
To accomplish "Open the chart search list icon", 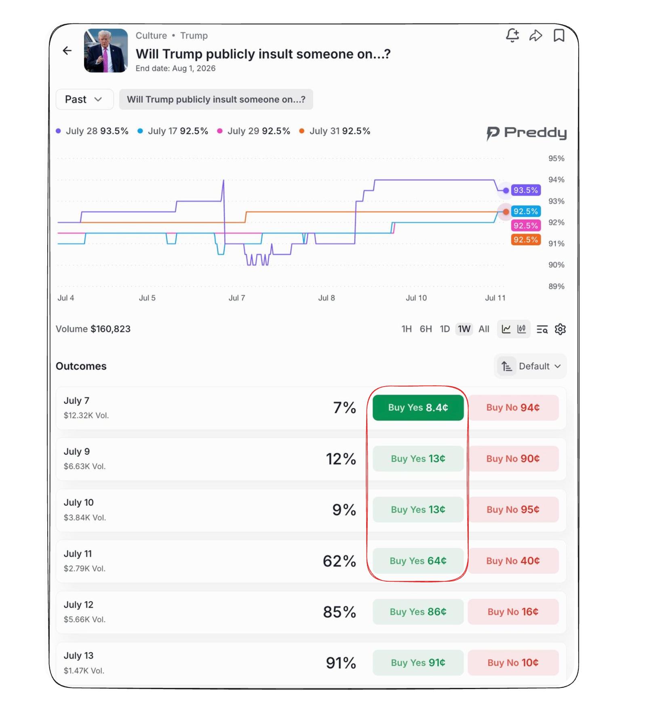I will point(542,330).
